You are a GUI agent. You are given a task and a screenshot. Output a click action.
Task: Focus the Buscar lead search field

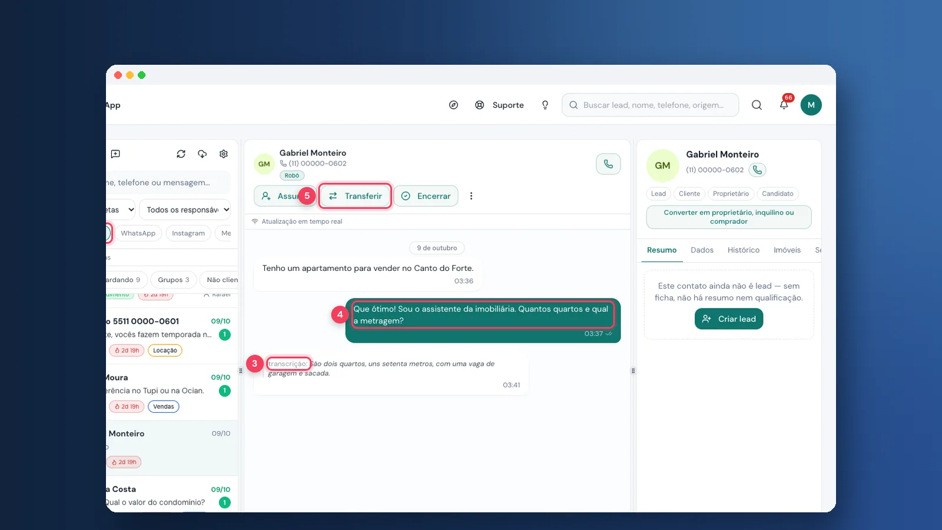(650, 105)
